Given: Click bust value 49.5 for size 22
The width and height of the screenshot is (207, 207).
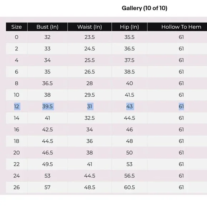Looking at the screenshot, I should 47,164.
